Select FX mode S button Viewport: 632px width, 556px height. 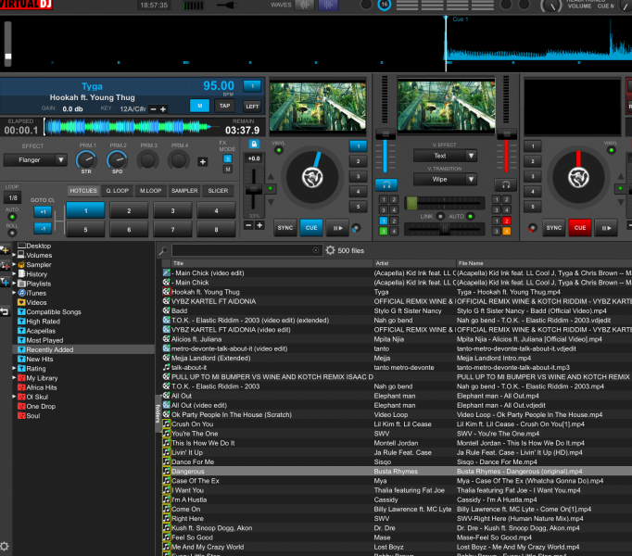(x=228, y=158)
